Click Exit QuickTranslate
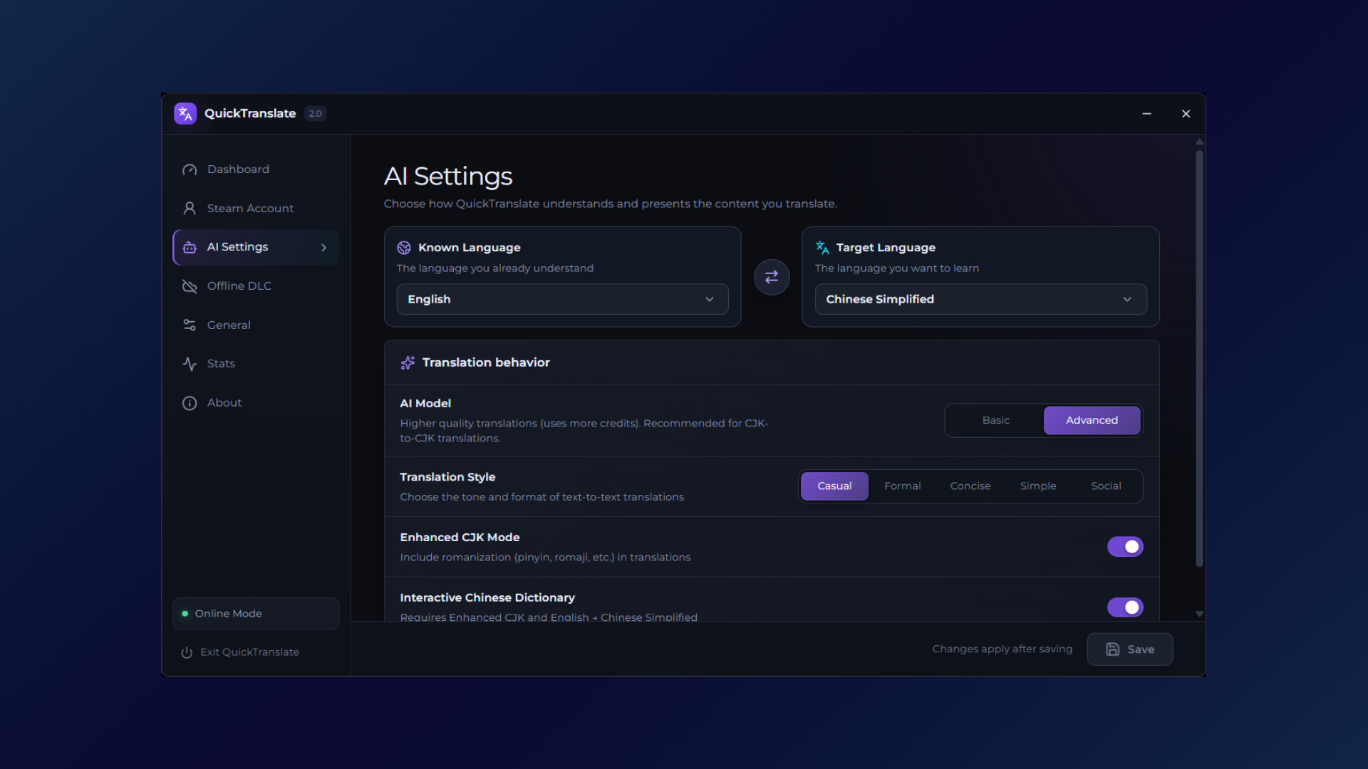 click(240, 652)
